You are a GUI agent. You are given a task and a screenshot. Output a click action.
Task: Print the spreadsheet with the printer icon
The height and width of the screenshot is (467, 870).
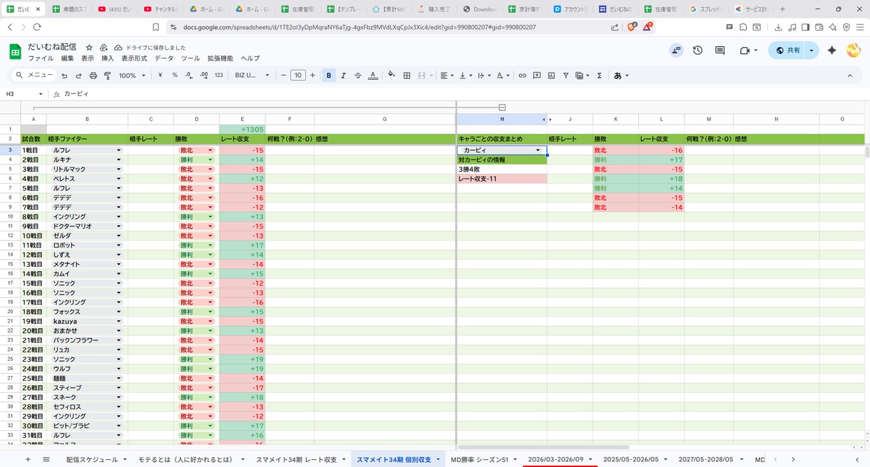[x=93, y=75]
